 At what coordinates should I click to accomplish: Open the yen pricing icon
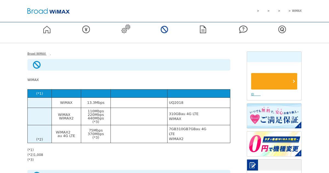pyautogui.click(x=86, y=29)
